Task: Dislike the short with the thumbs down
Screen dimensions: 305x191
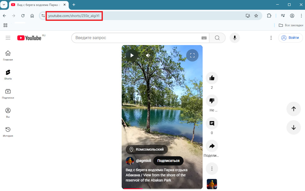Action: click(212, 101)
